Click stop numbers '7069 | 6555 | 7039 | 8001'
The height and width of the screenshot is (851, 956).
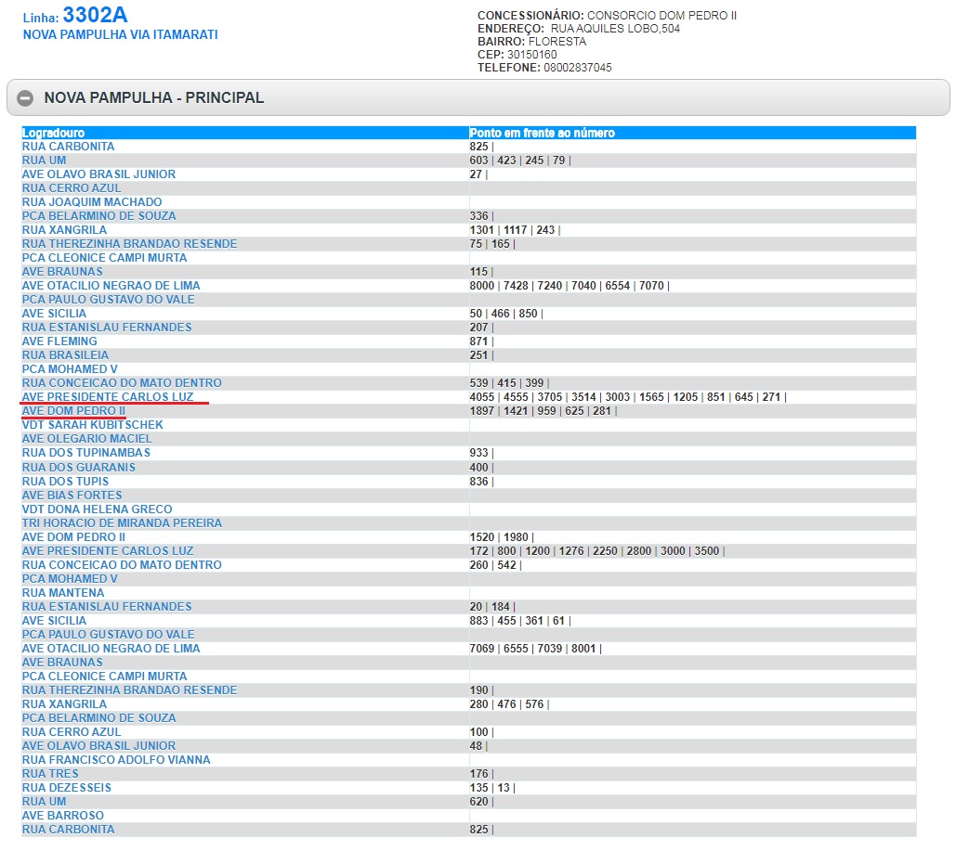click(x=535, y=649)
